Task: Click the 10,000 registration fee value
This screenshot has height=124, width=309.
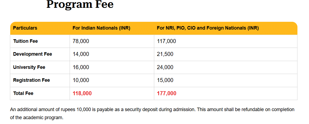Action: pyautogui.click(x=81, y=80)
